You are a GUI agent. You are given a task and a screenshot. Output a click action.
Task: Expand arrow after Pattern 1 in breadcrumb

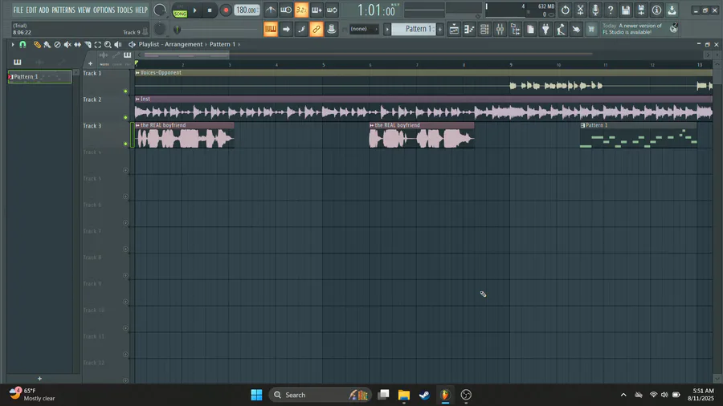239,44
